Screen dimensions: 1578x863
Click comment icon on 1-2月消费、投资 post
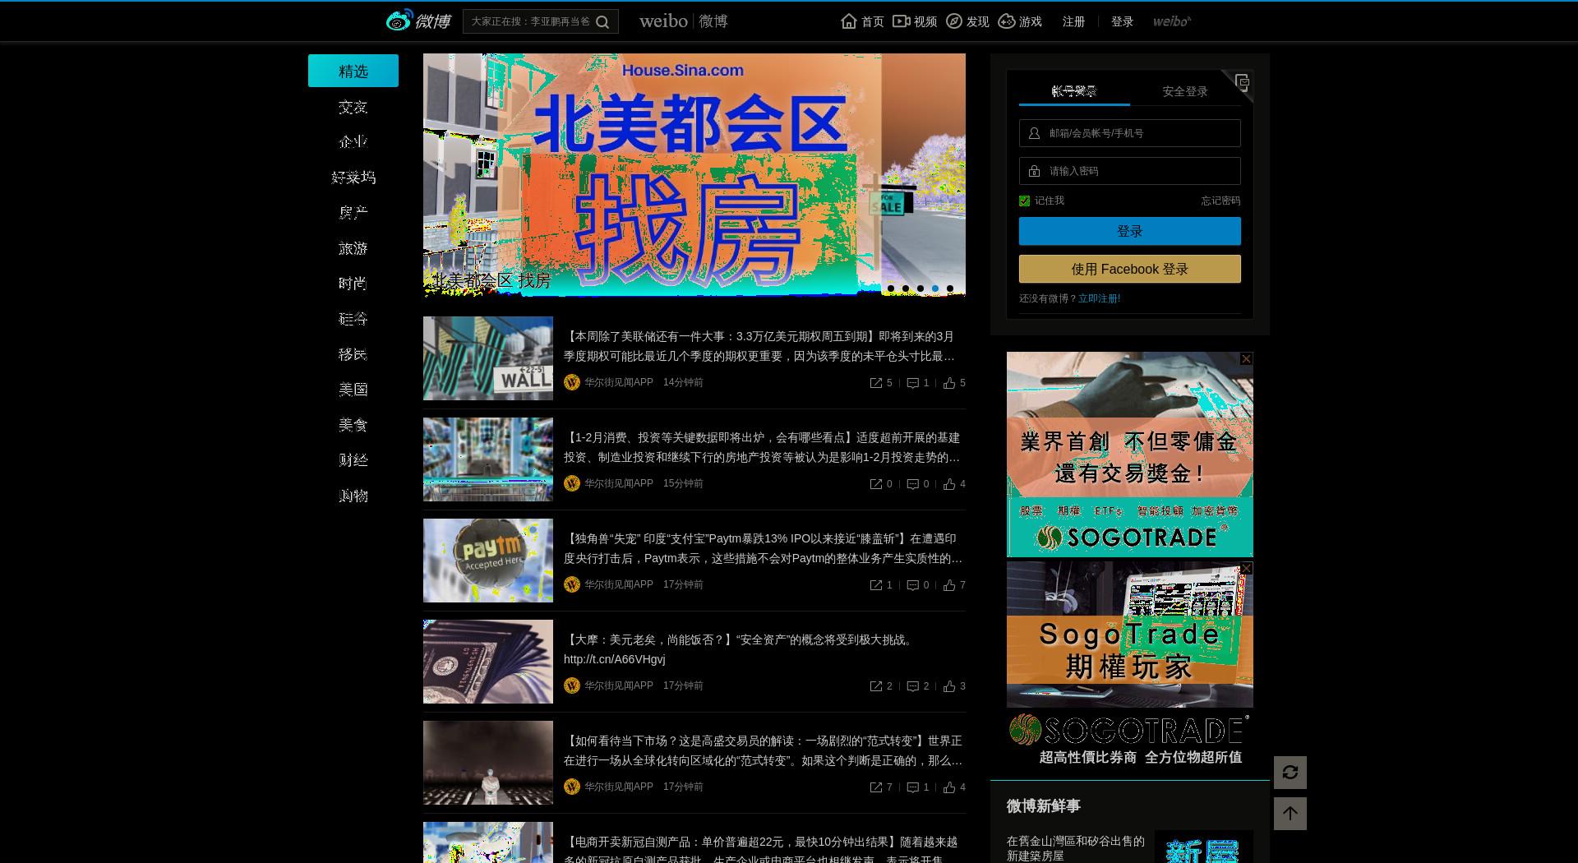(x=912, y=484)
